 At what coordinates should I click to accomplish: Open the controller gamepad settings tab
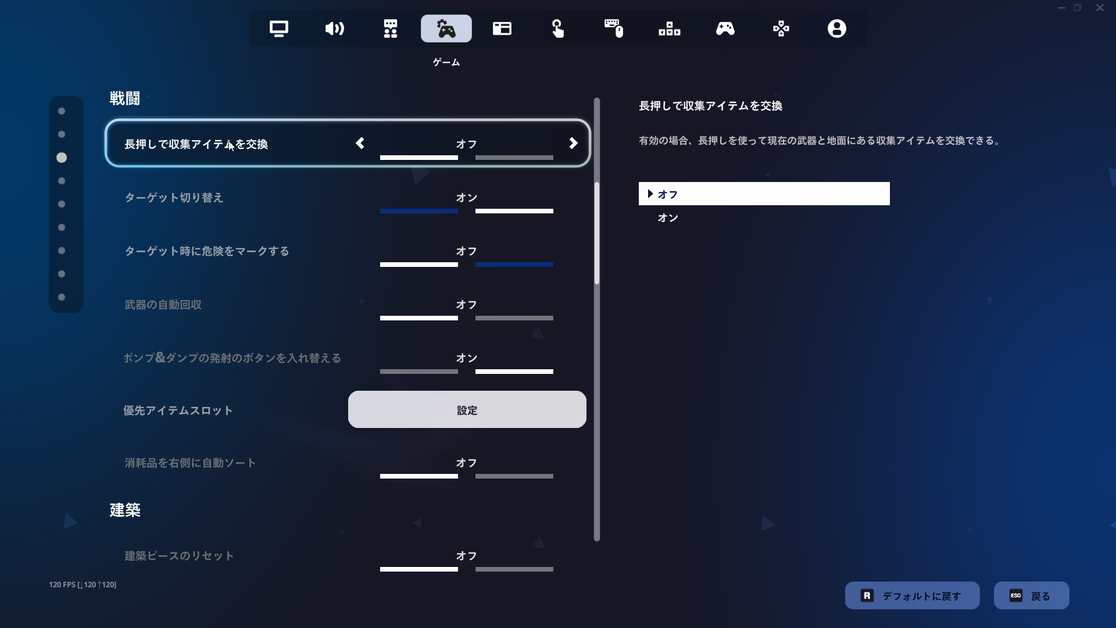[725, 28]
